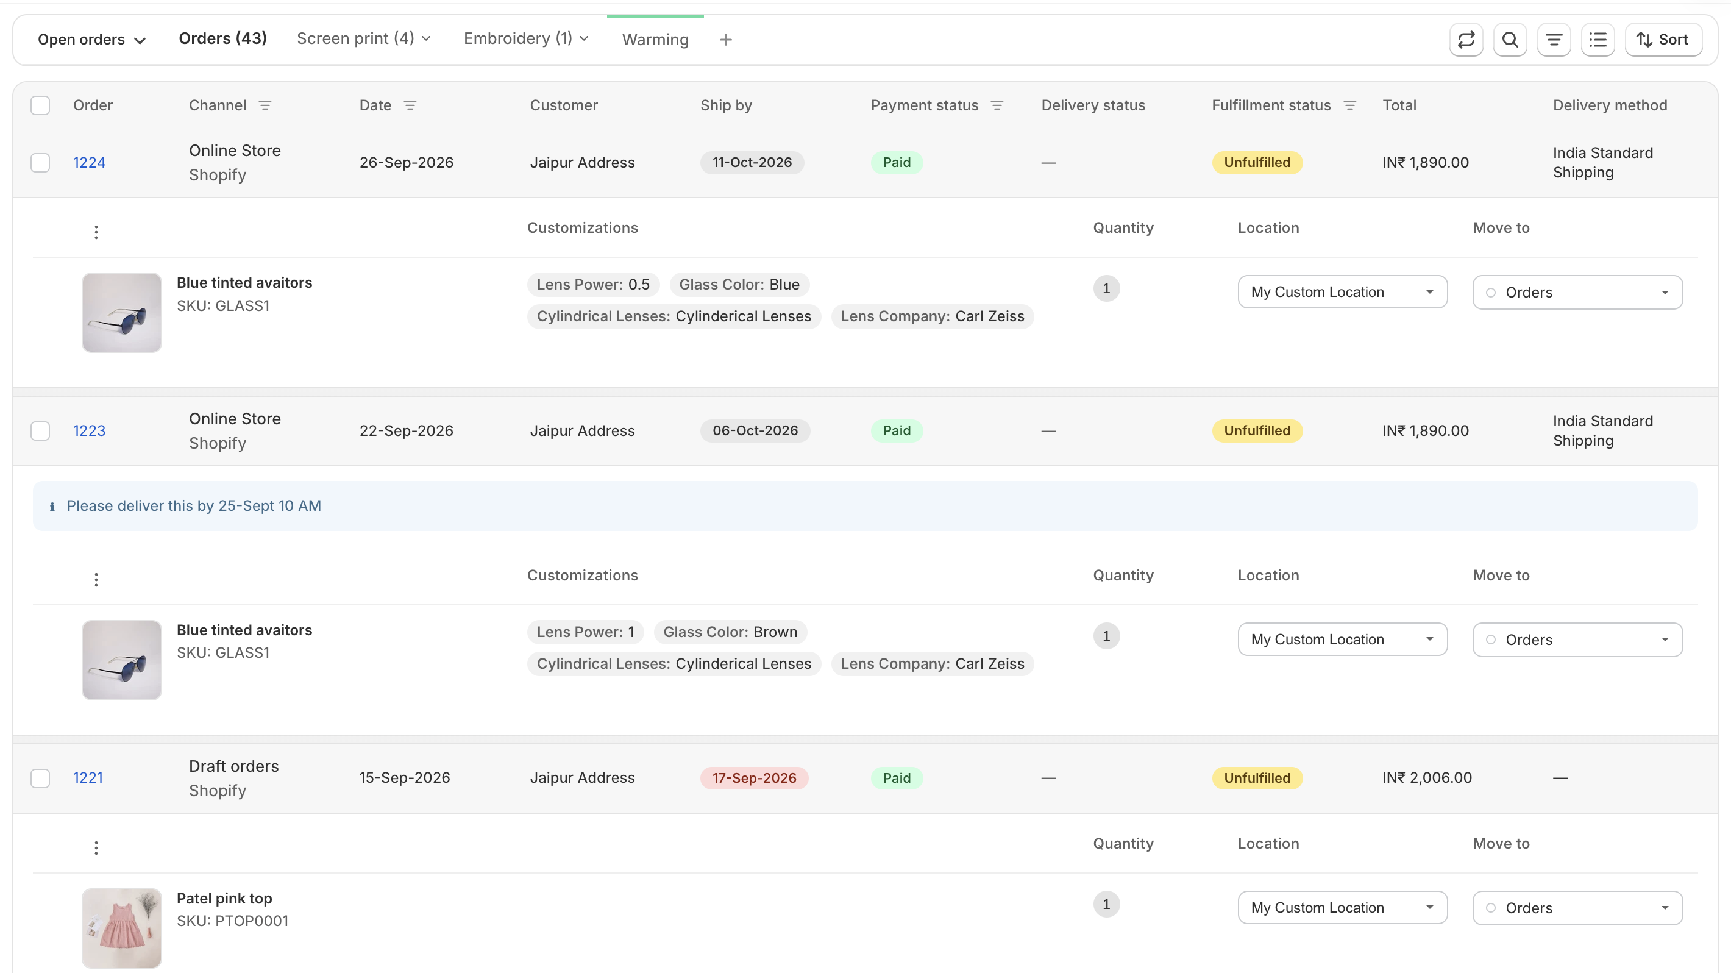1731x973 pixels.
Task: Click the refresh sync icon
Action: pyautogui.click(x=1466, y=40)
